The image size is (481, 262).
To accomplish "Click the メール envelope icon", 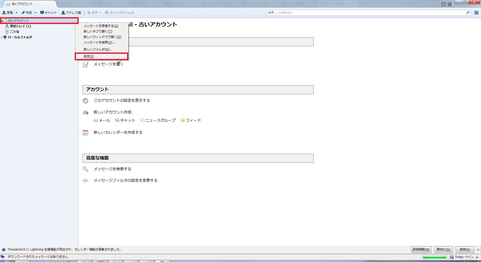I will (x=96, y=120).
